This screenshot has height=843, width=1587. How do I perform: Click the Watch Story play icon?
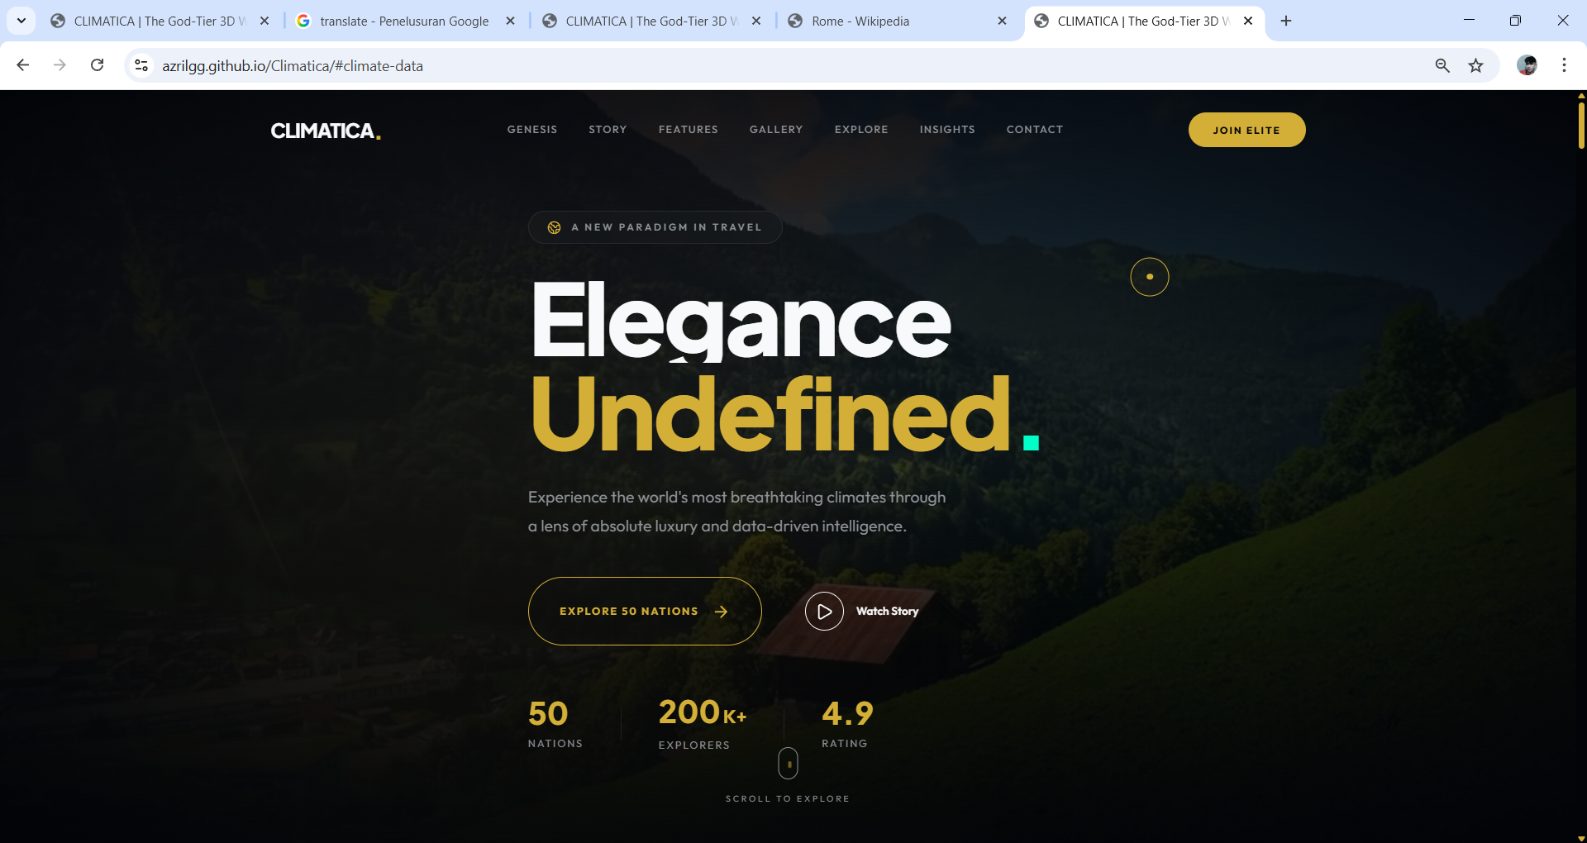824,612
